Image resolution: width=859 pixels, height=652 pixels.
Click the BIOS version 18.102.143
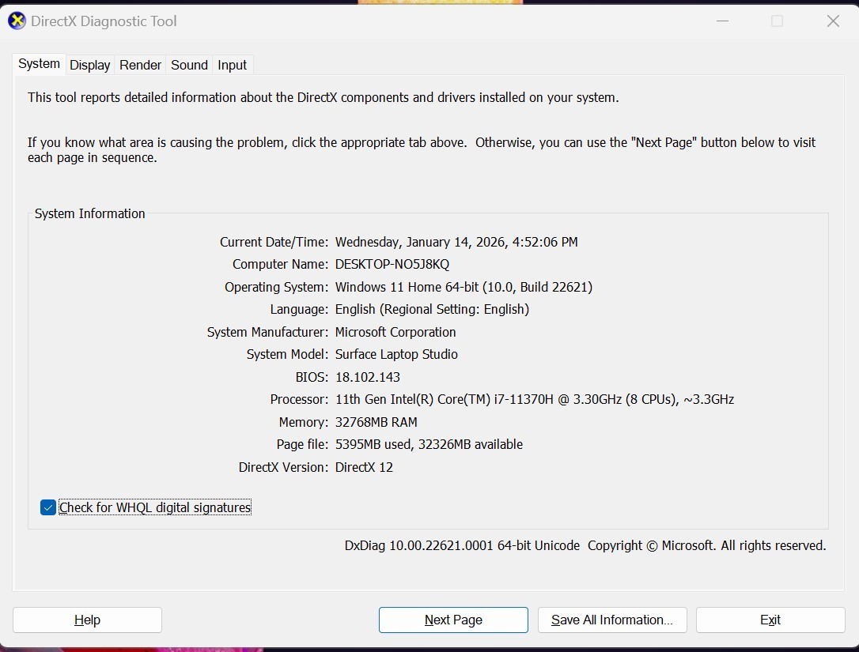(368, 377)
